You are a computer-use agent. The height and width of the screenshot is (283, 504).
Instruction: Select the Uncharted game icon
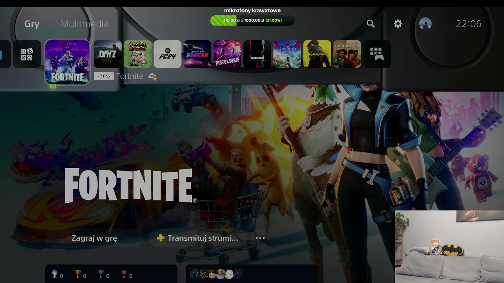pyautogui.click(x=347, y=54)
